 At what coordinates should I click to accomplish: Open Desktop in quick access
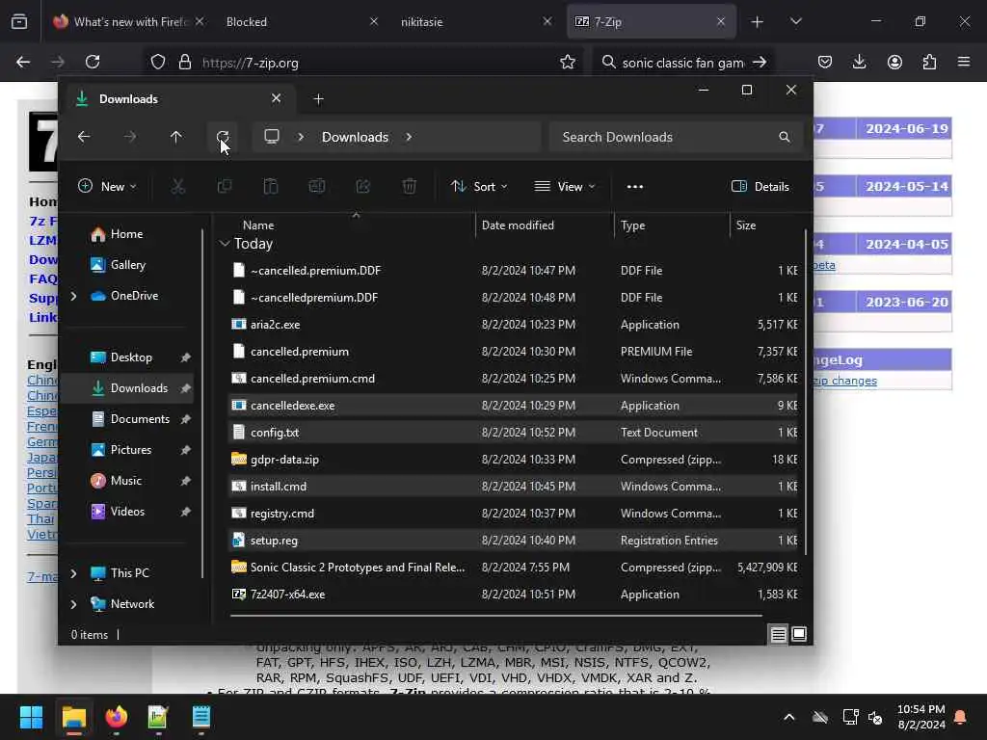click(x=129, y=357)
